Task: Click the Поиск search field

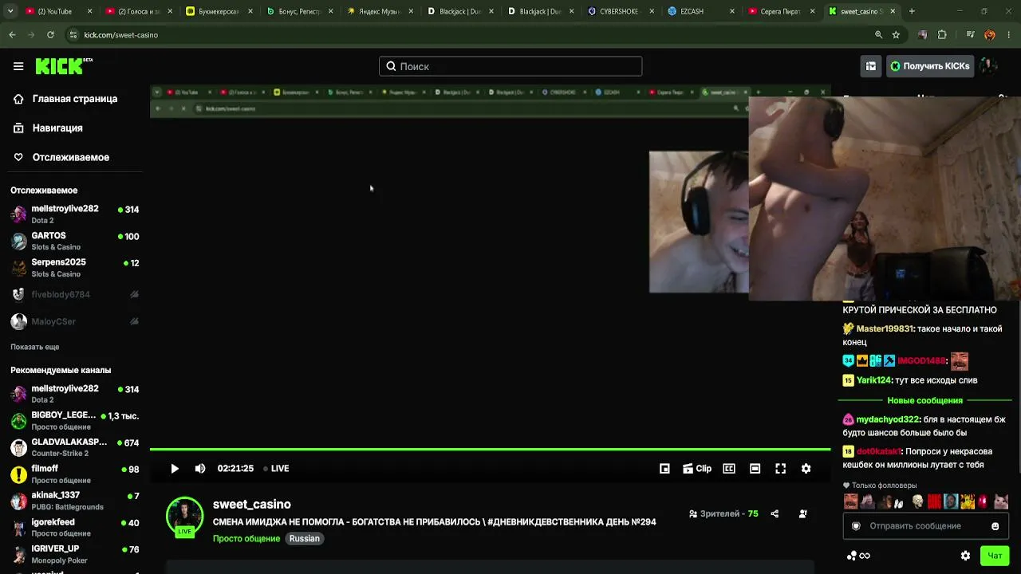Action: tap(510, 66)
